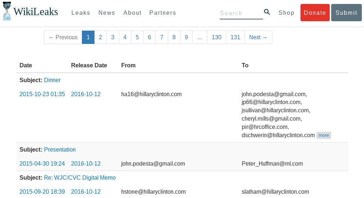The width and height of the screenshot is (364, 198).
Task: Open release date link in Presentation row
Action: coord(85,163)
